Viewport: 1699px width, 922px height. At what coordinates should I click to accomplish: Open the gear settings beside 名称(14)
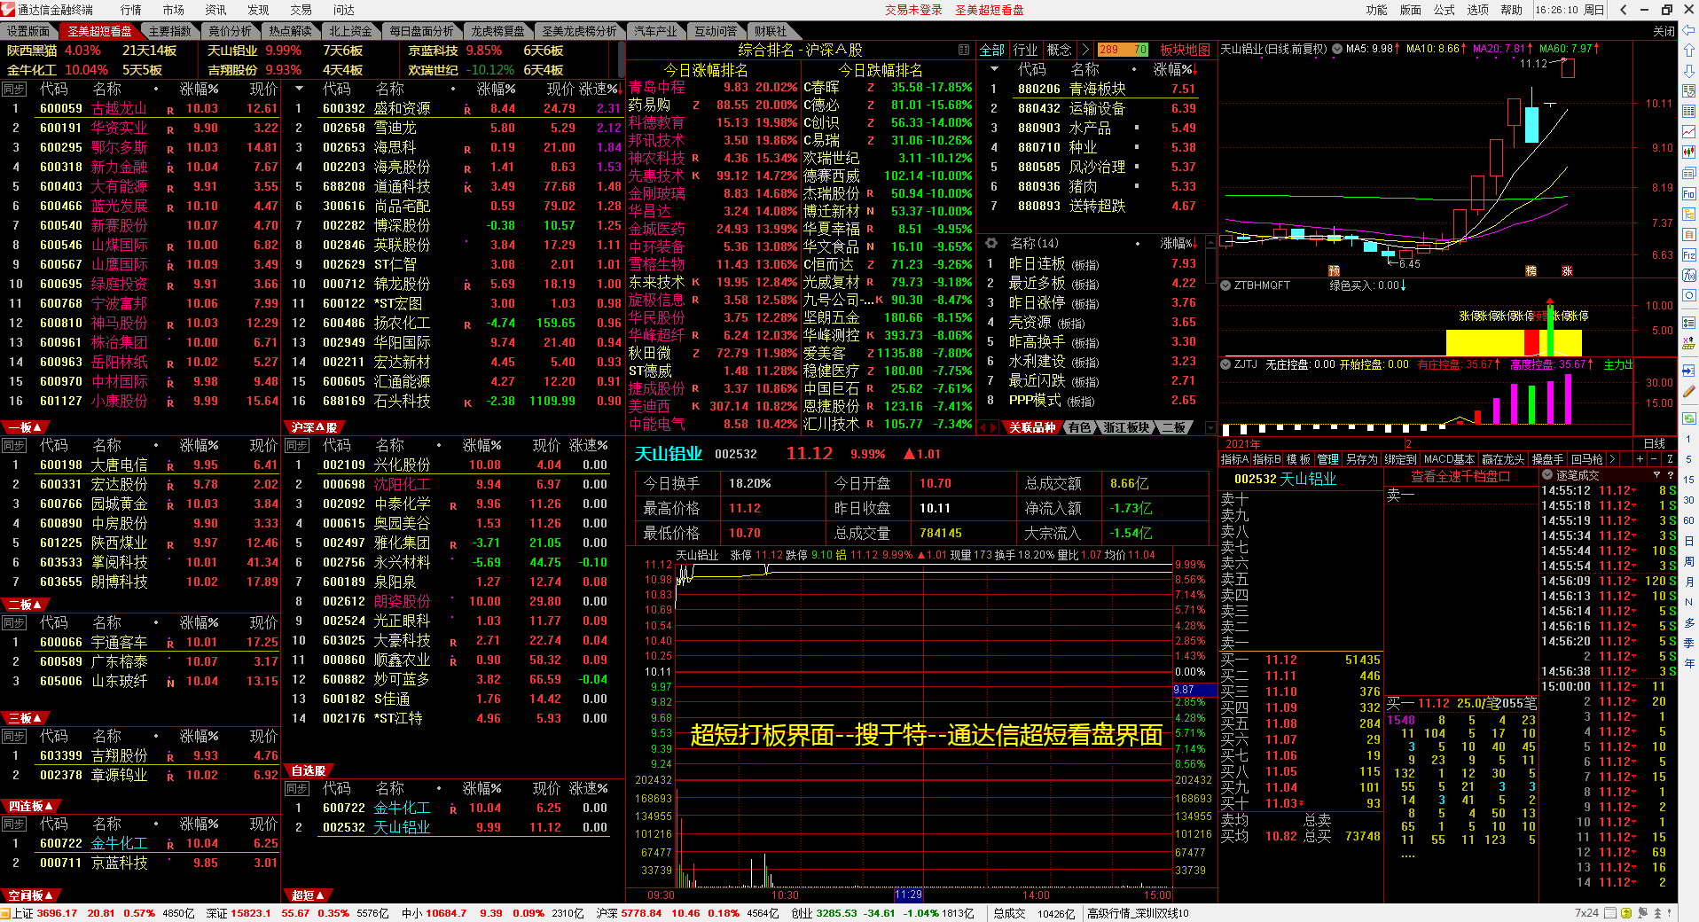pos(991,243)
